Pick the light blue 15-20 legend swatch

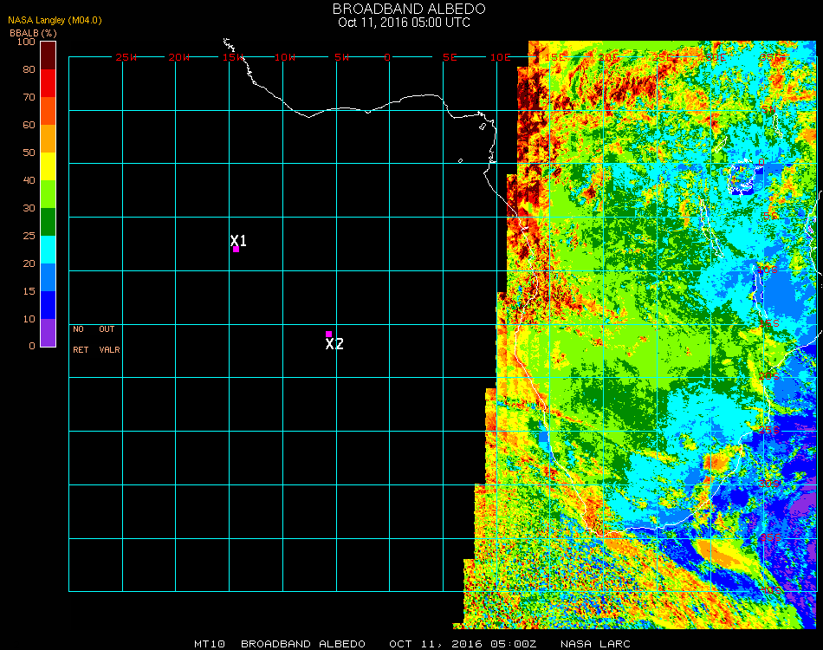click(49, 277)
